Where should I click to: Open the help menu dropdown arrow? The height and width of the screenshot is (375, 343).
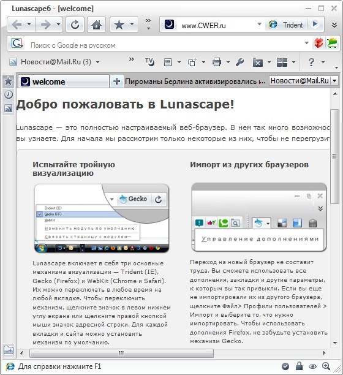coord(323,63)
